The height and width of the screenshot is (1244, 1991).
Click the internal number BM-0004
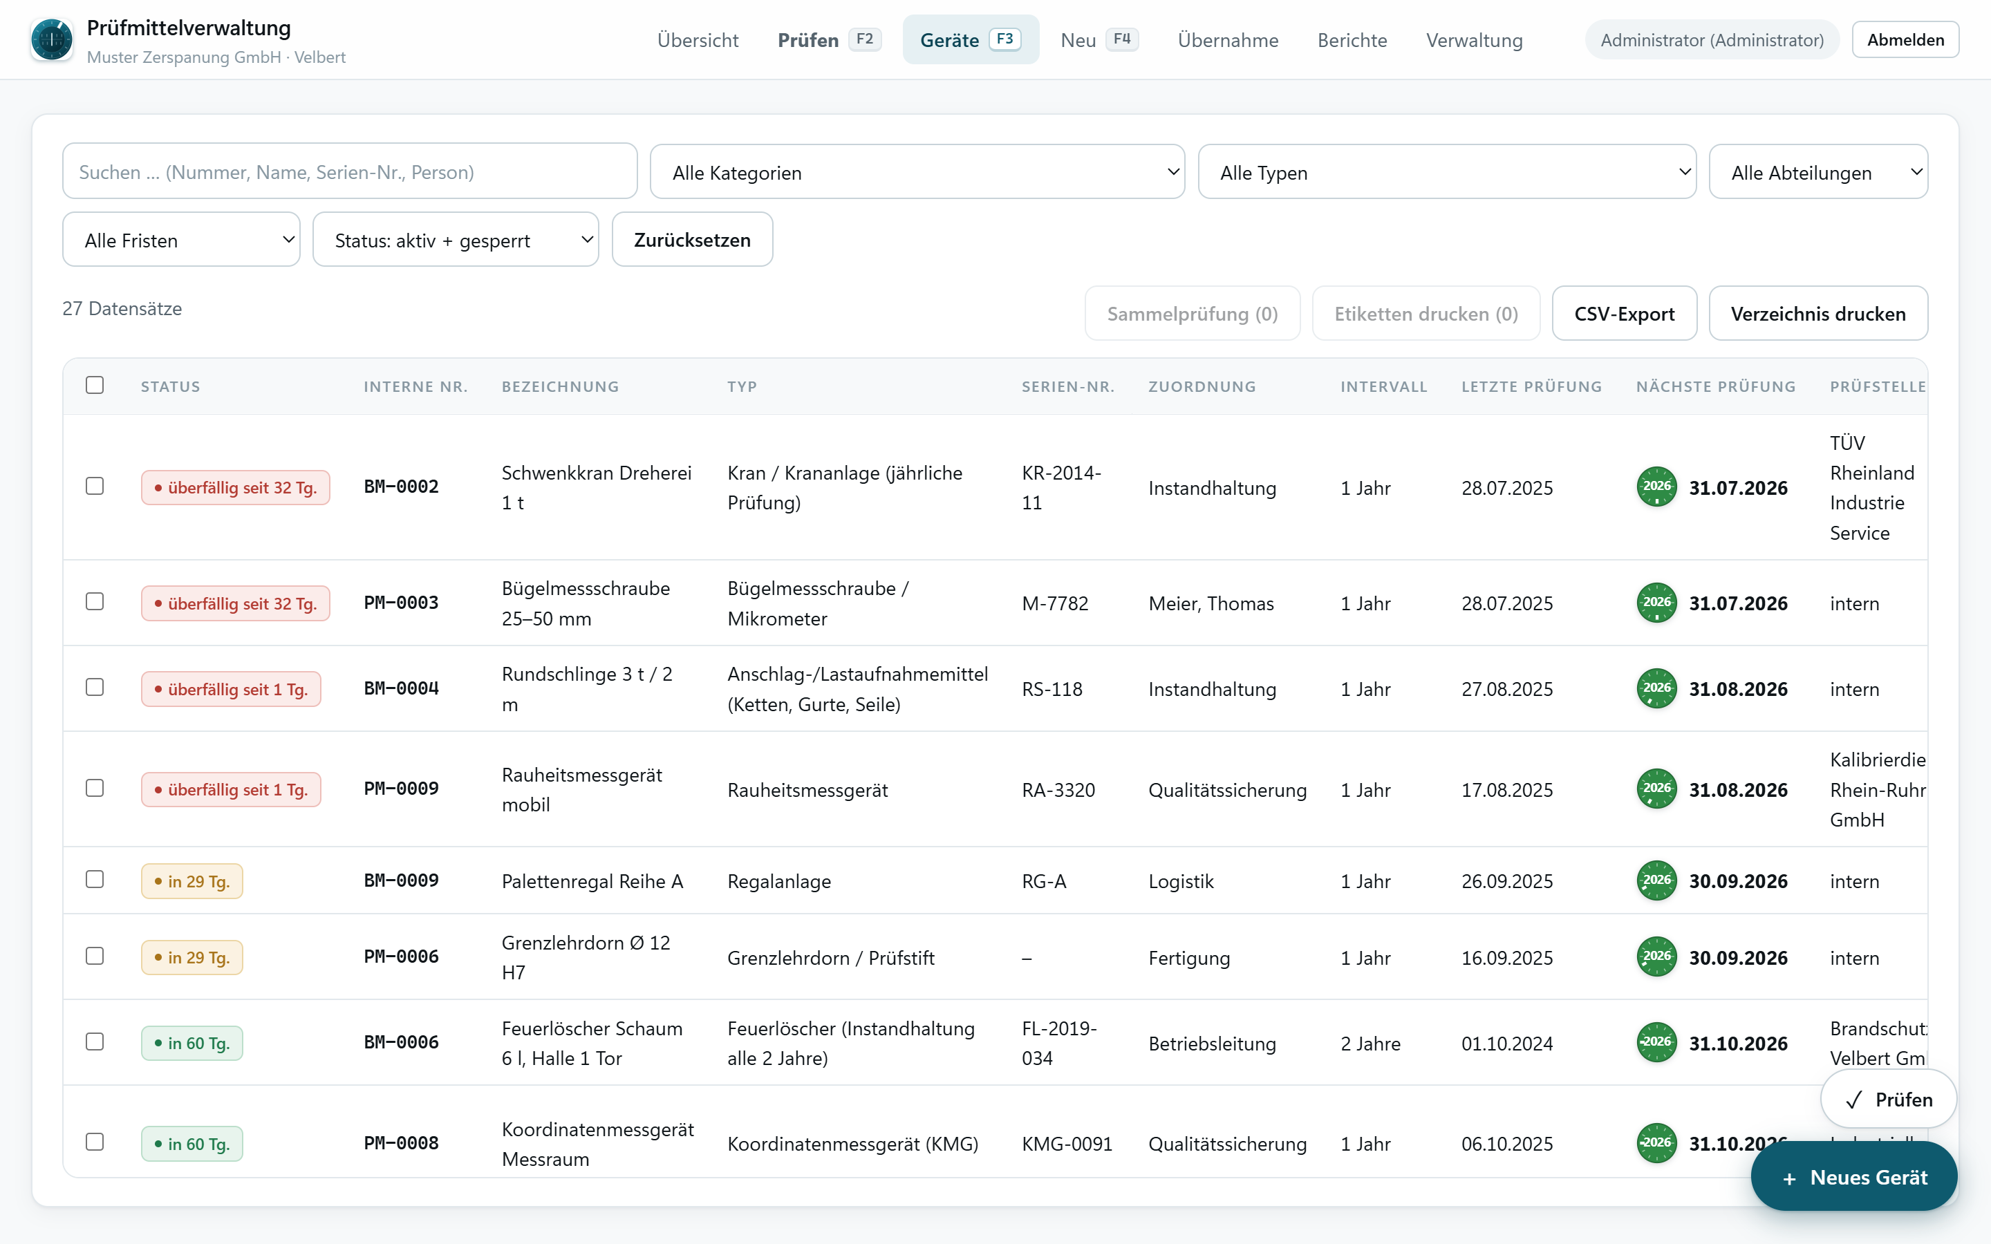pos(402,688)
